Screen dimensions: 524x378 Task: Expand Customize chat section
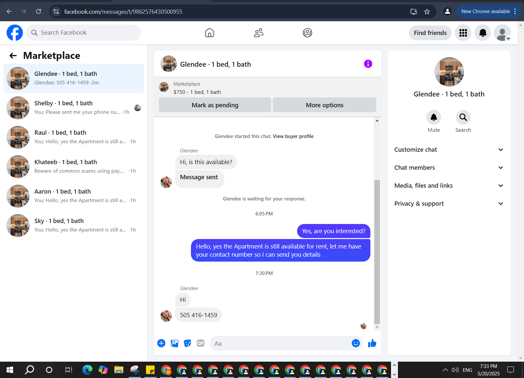click(449, 149)
